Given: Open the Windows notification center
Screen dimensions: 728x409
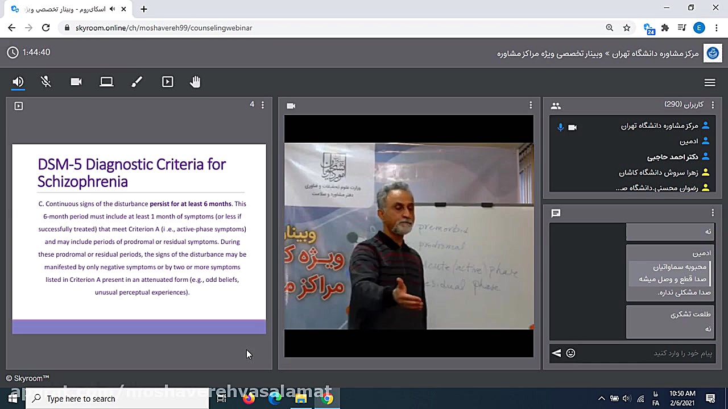Looking at the screenshot, I should [x=710, y=399].
